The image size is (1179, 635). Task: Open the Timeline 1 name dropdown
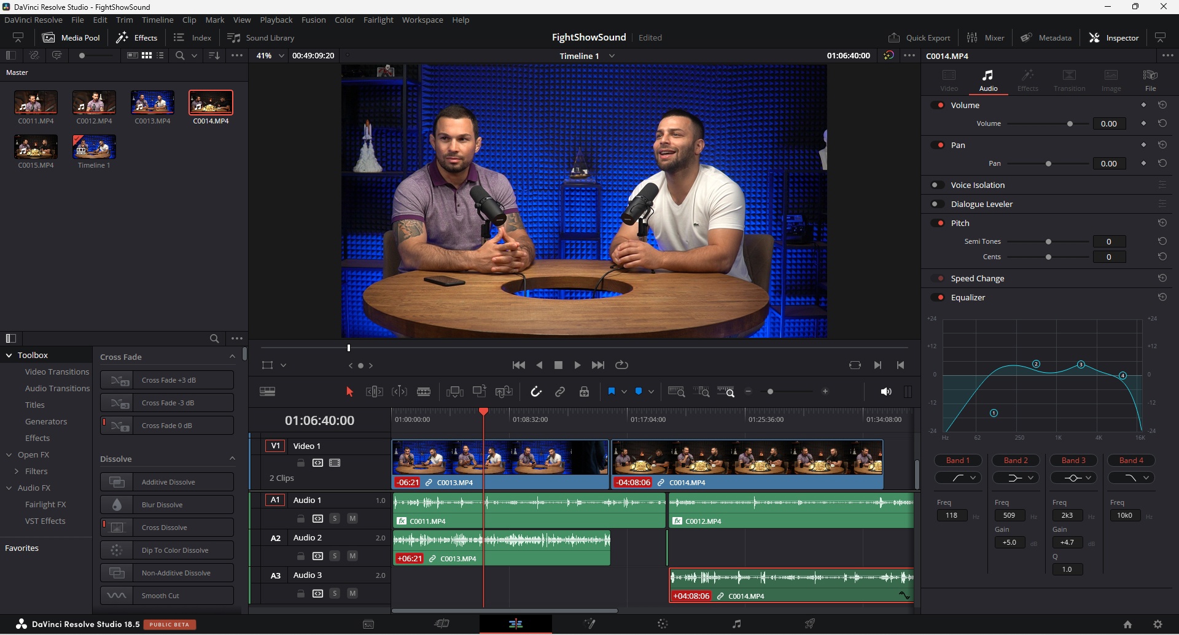(612, 56)
